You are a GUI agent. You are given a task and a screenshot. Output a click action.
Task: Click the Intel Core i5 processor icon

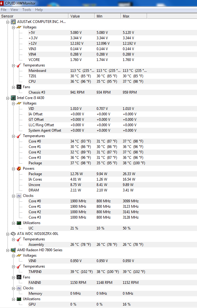[13, 98]
